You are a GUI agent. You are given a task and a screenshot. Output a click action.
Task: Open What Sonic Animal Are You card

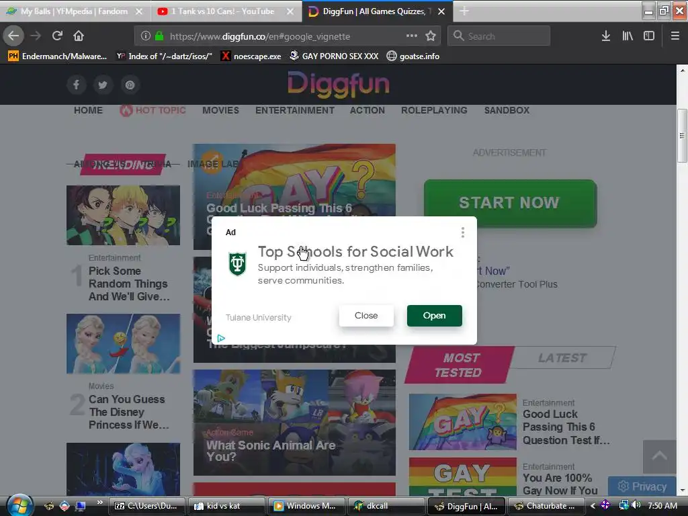[x=294, y=422]
